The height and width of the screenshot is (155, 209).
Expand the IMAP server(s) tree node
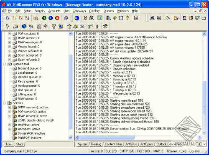pyautogui.click(x=10, y=116)
